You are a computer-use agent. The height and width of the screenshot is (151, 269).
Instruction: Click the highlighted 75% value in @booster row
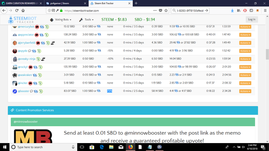[x=109, y=91]
